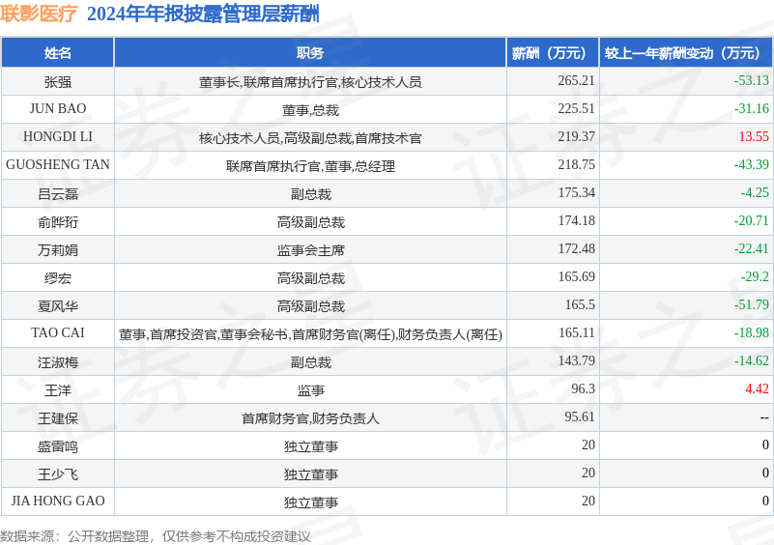Viewport: 774px width, 545px height.
Task: Click salary value 218.75
Action: coord(576,165)
